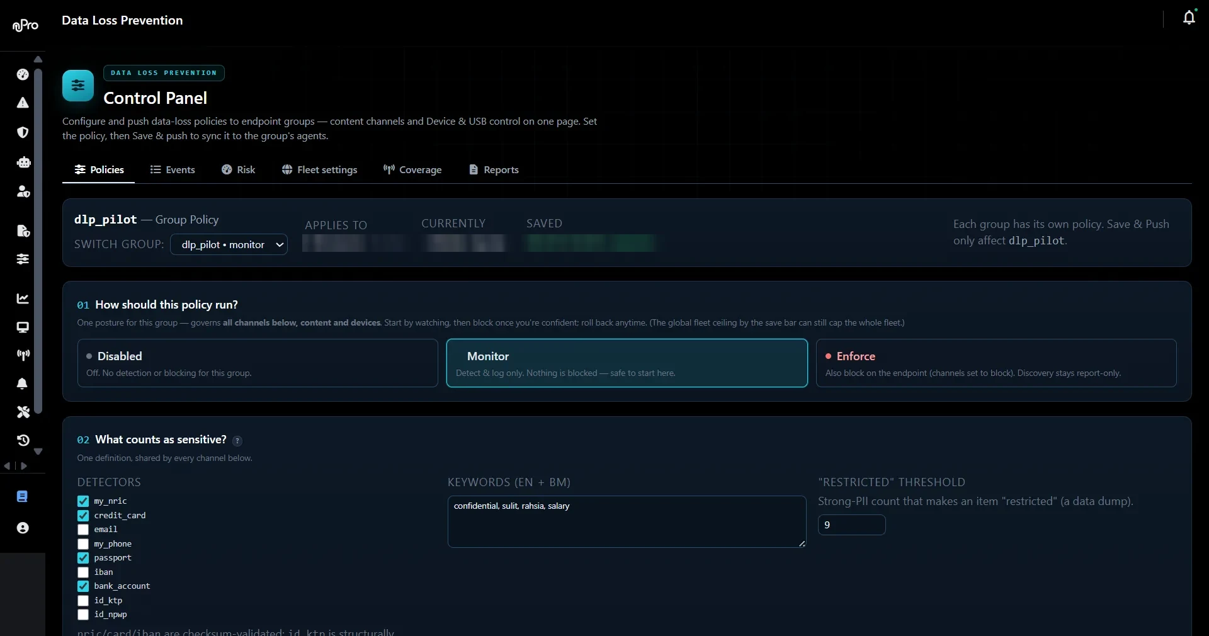The width and height of the screenshot is (1209, 636).
Task: Uncheck the bank_account detector
Action: [83, 586]
